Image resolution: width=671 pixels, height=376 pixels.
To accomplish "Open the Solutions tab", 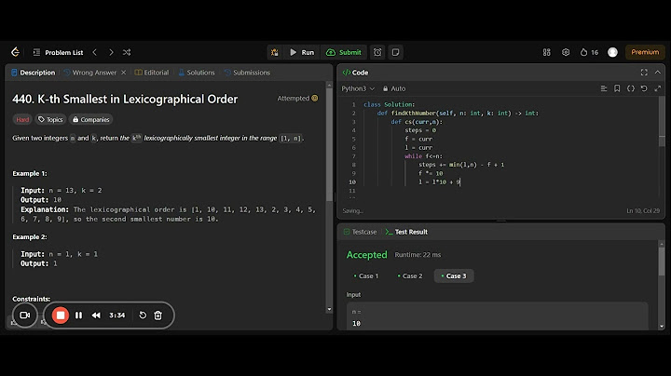I will click(197, 73).
